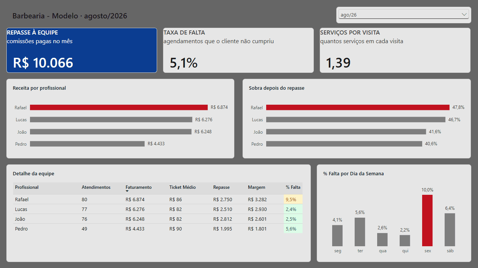Click the Sobra depois do repasse chart title
Screen dimensions: 478x268
coord(277,88)
